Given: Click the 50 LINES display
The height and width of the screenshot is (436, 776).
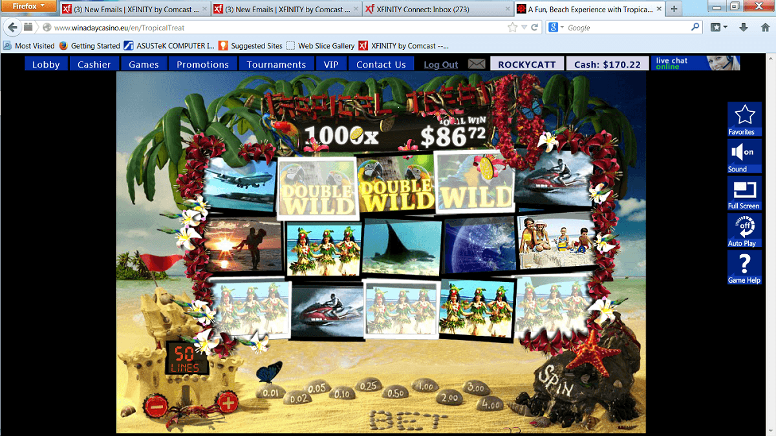Looking at the screenshot, I should pyautogui.click(x=188, y=358).
